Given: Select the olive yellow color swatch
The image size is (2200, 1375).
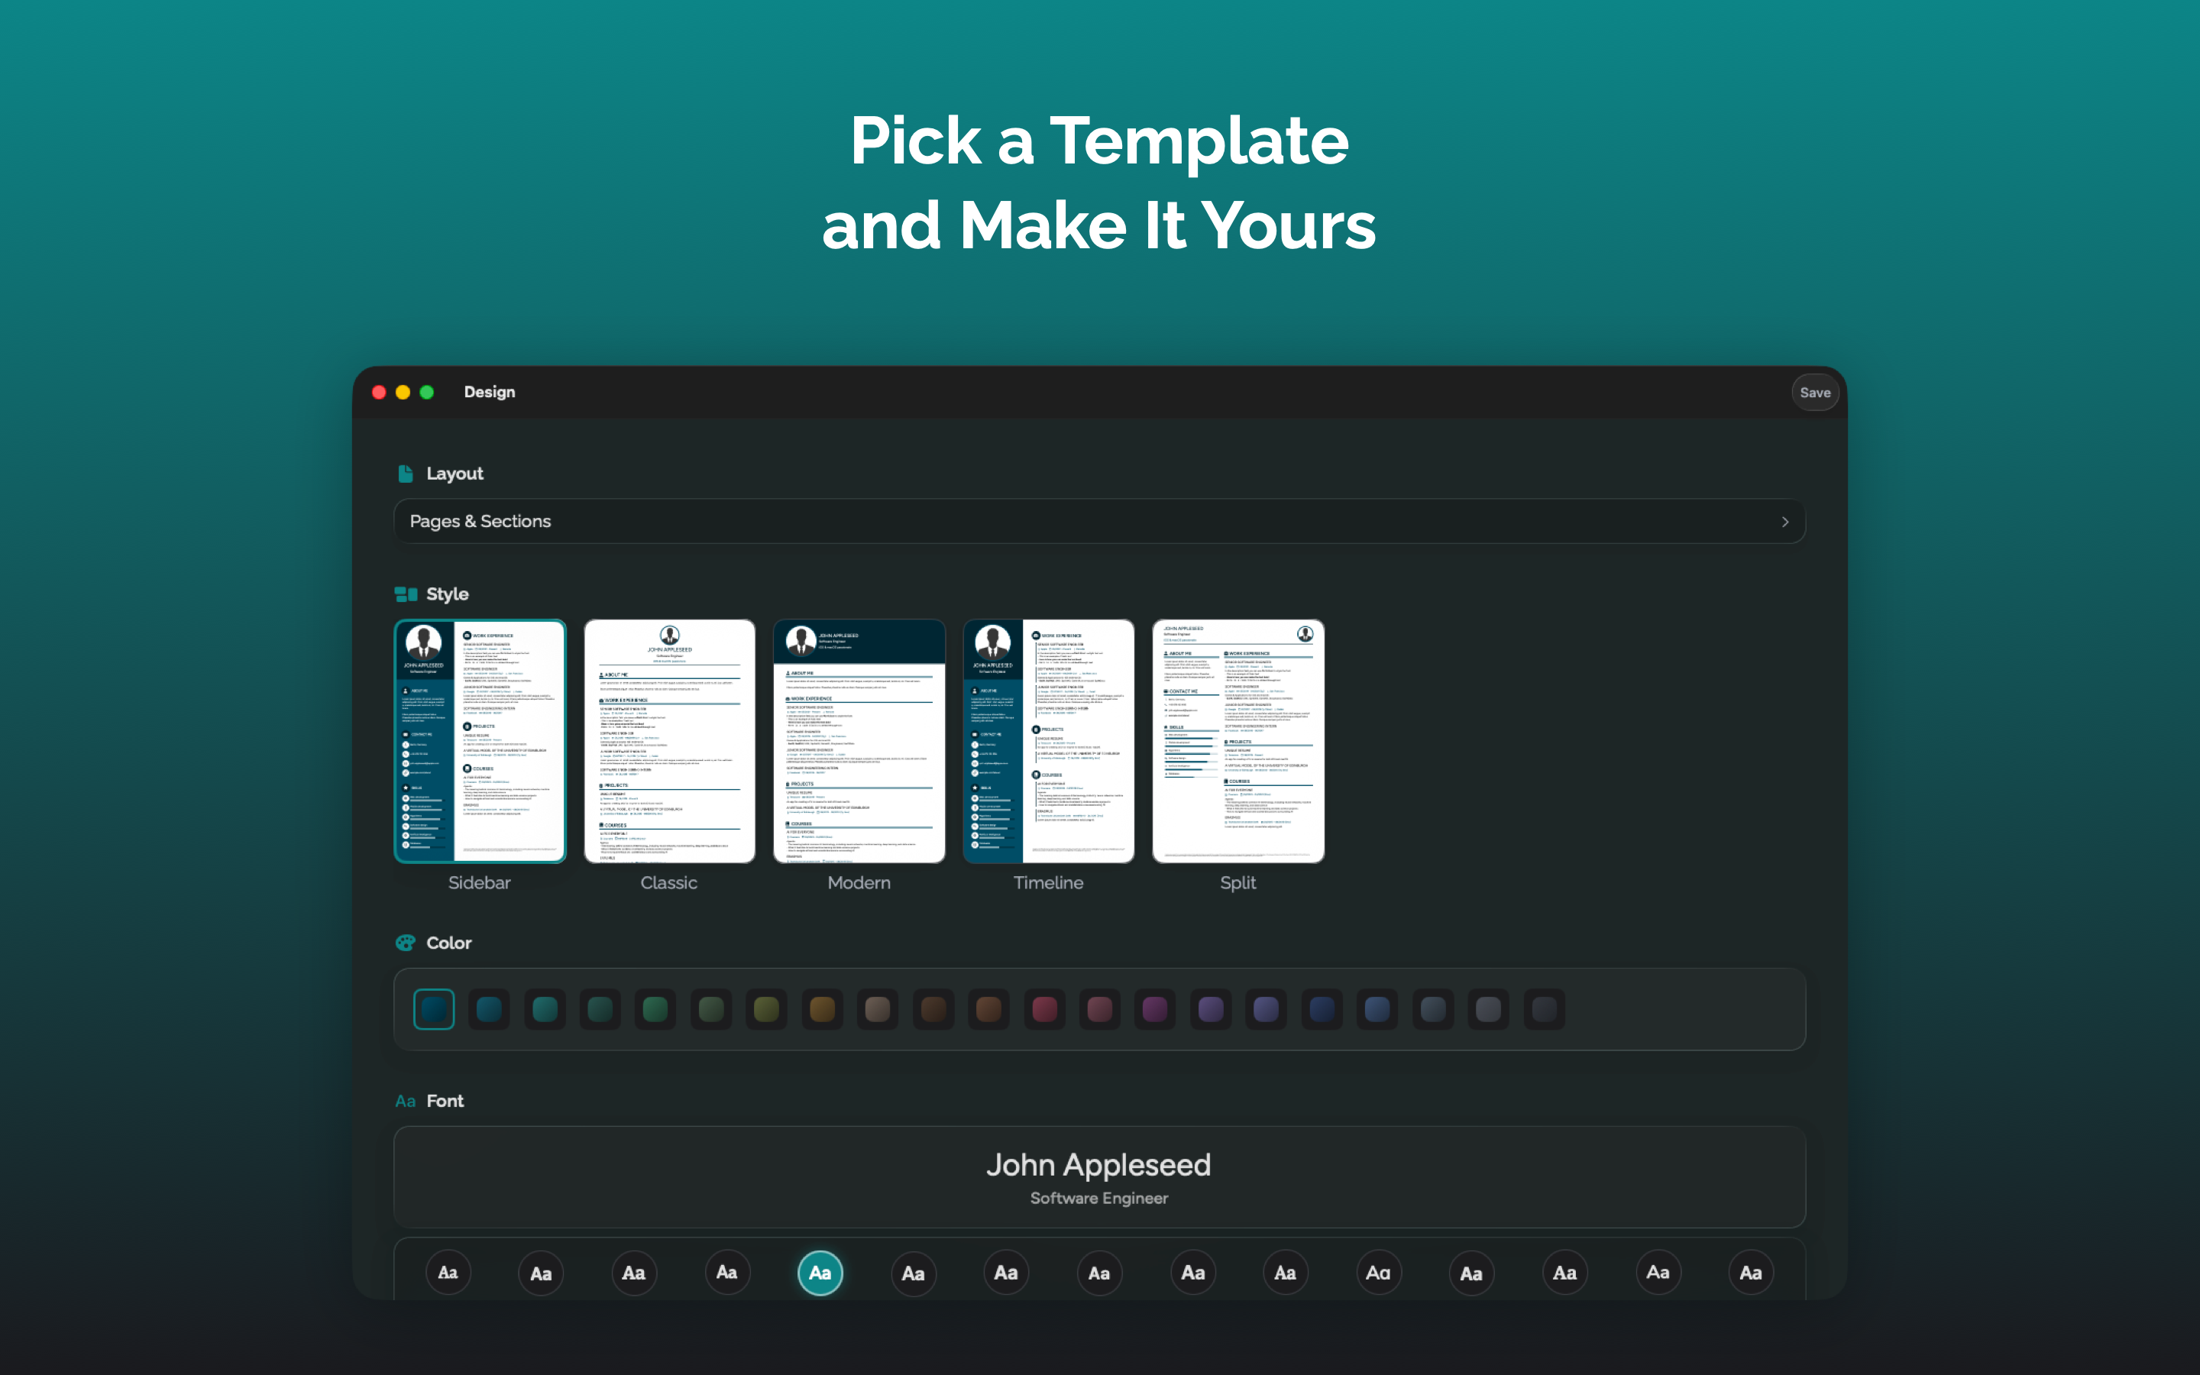Looking at the screenshot, I should click(766, 1009).
